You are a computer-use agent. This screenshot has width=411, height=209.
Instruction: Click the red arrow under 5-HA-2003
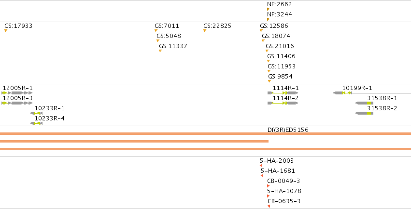coord(261,166)
